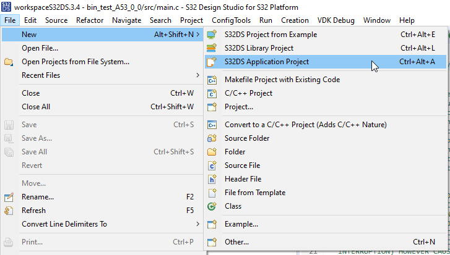Choose Other... in New submenu
Screen dimensions: 450x255
[236, 242]
